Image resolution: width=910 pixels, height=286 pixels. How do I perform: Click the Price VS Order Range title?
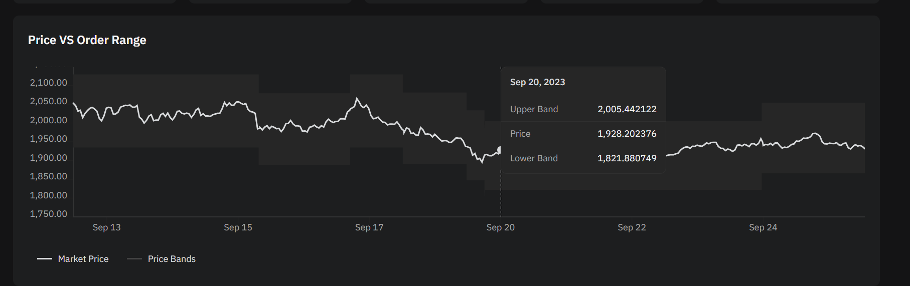[x=87, y=40]
